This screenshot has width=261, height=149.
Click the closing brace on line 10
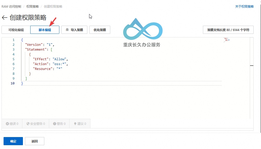pyautogui.click(x=22, y=83)
